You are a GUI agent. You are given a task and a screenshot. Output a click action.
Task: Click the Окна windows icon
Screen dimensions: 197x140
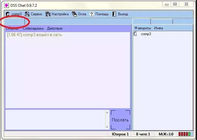[x=74, y=14]
